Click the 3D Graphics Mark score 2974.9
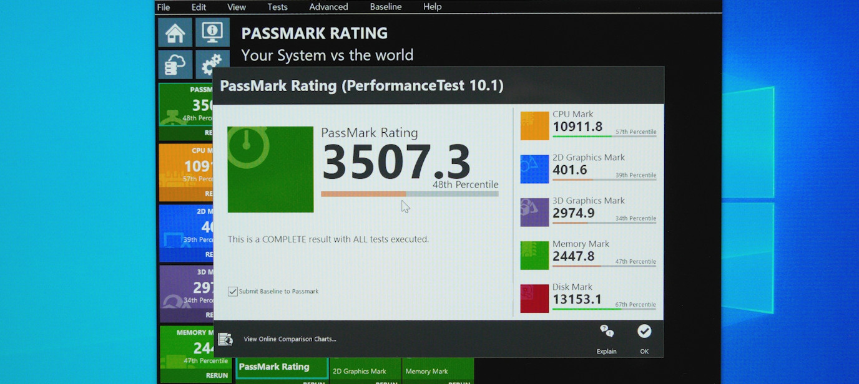The width and height of the screenshot is (859, 384). click(x=574, y=213)
